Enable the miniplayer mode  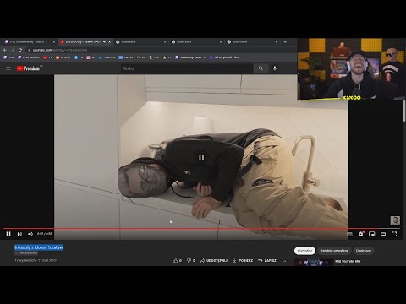coord(372,234)
